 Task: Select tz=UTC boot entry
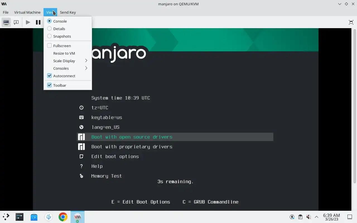100,108
